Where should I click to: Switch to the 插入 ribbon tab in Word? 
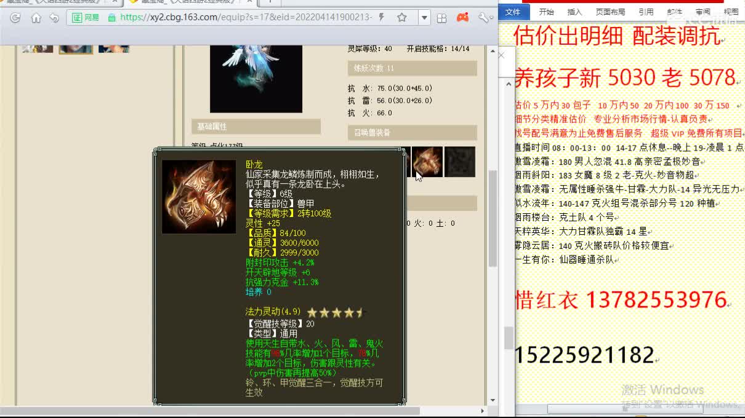click(x=574, y=12)
